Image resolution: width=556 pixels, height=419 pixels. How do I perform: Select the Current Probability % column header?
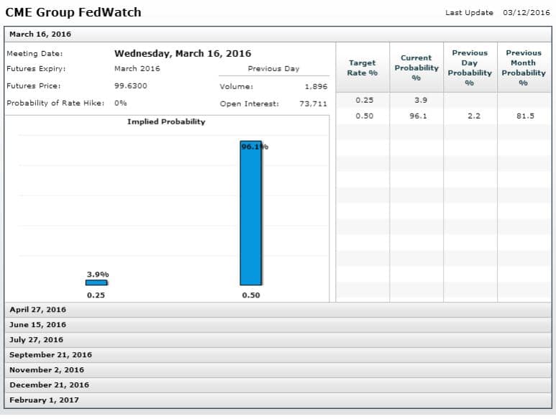coord(416,68)
